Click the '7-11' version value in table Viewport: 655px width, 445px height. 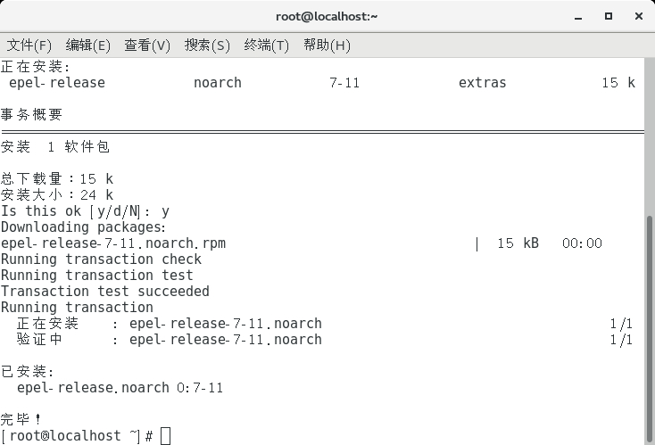click(344, 83)
